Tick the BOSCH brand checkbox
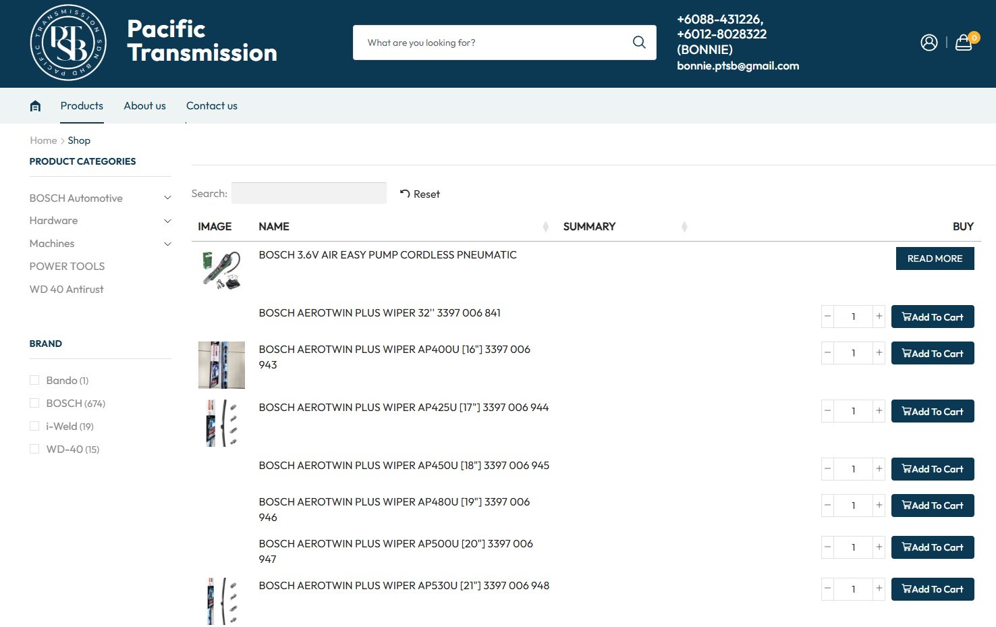Viewport: 996px width, 627px height. coord(34,404)
